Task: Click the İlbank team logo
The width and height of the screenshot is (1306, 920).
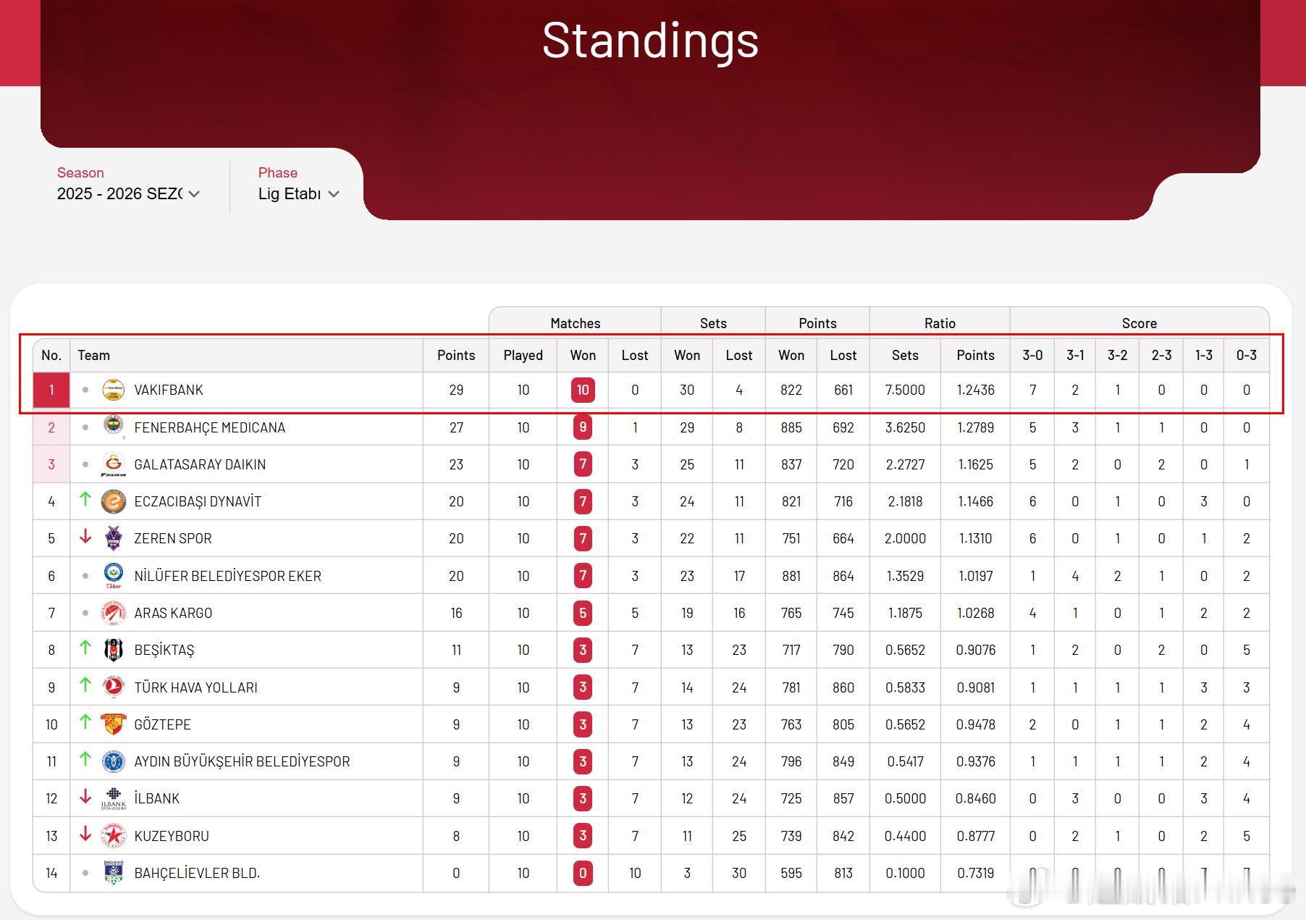Action: point(114,798)
